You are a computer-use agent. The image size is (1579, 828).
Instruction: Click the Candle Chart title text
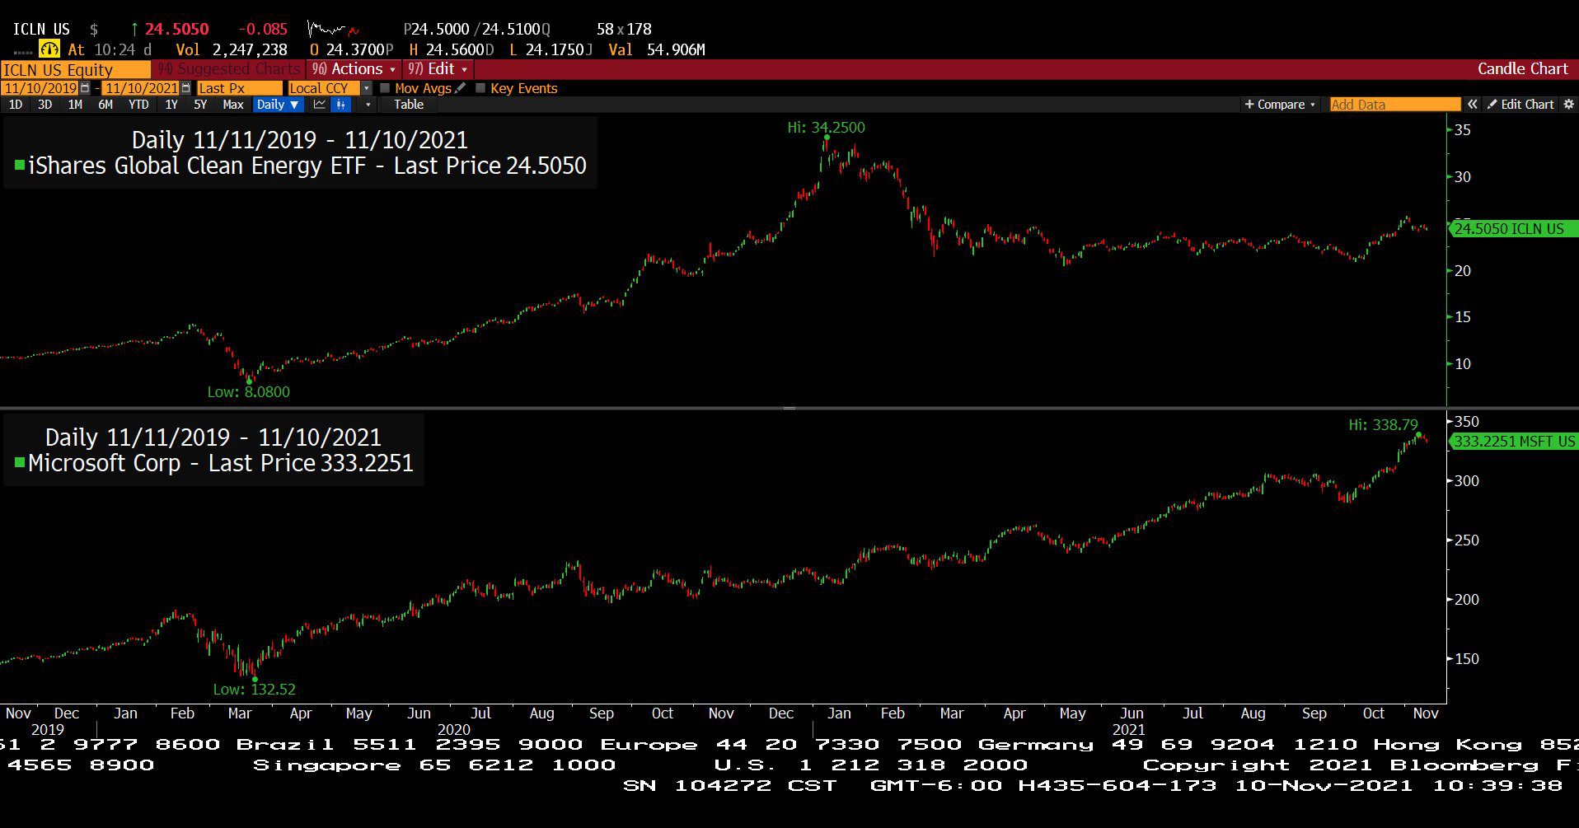coord(1522,69)
